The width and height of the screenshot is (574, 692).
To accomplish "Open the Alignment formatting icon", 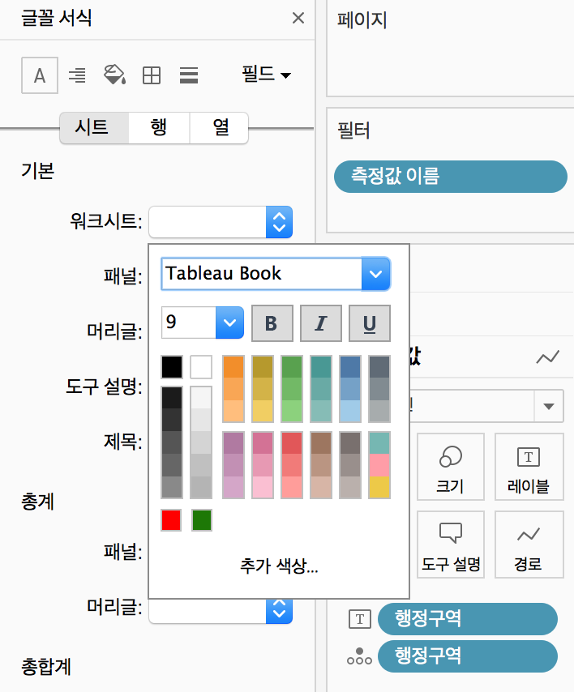I will (77, 75).
